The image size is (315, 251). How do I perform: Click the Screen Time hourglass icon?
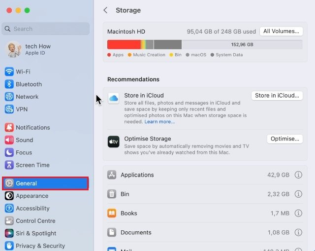click(x=9, y=165)
